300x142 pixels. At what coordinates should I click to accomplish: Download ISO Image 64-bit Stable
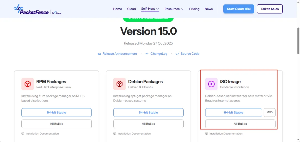pyautogui.click(x=233, y=113)
